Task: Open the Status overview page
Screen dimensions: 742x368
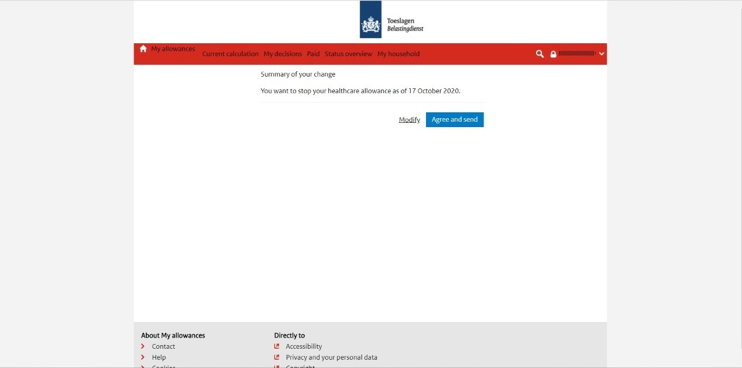Action: click(x=348, y=54)
